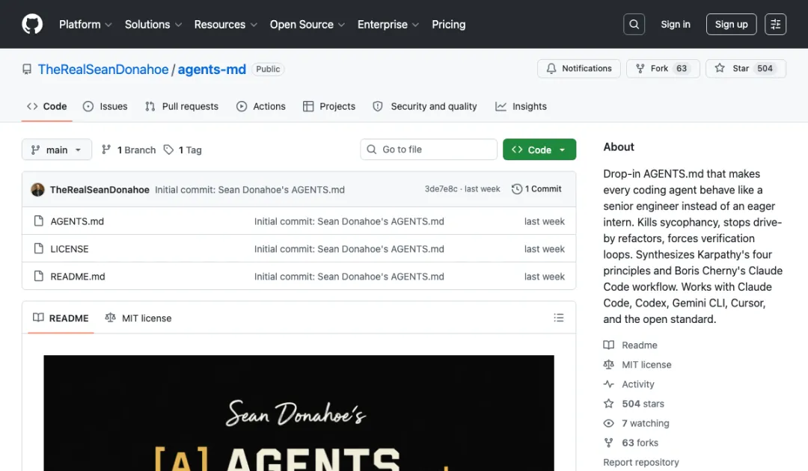The image size is (808, 471).
Task: Click the Sign in link
Action: coord(675,24)
